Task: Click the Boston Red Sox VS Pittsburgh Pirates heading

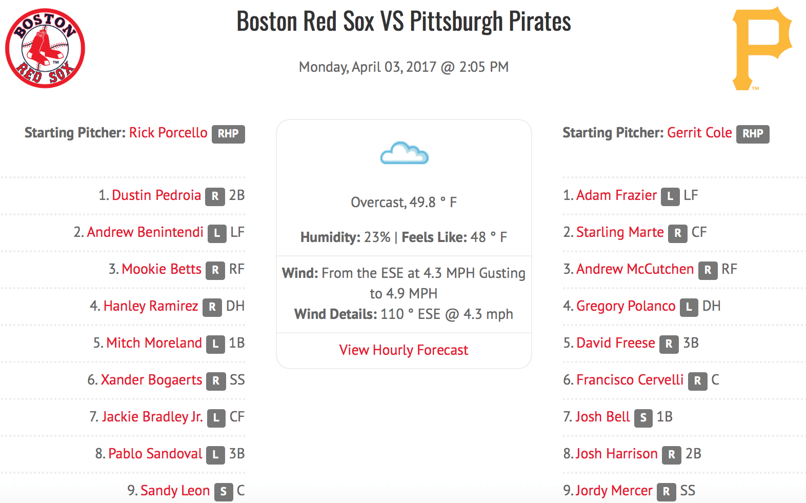Action: pos(404,22)
